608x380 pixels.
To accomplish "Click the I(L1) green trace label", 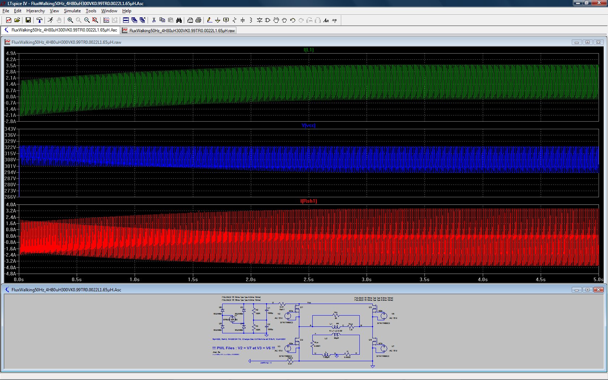I will tap(308, 50).
